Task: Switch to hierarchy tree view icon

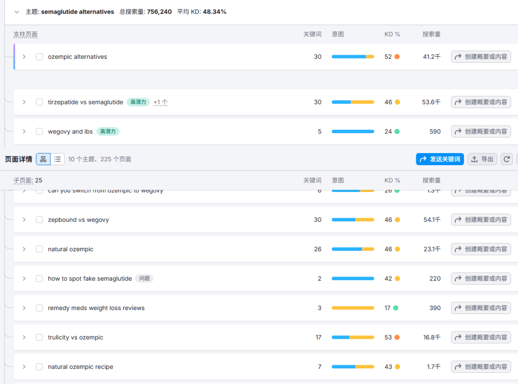Action: point(44,159)
